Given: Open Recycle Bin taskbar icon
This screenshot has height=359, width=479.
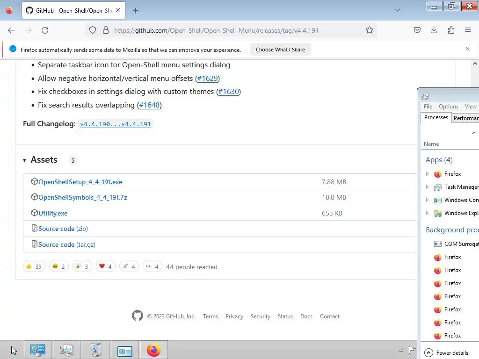Looking at the screenshot, I should point(96,350).
